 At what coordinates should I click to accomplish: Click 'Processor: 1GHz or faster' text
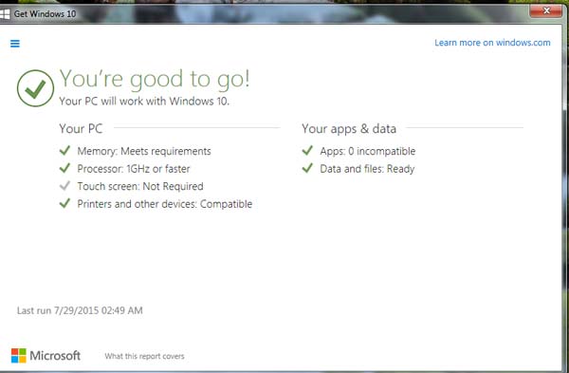point(134,169)
